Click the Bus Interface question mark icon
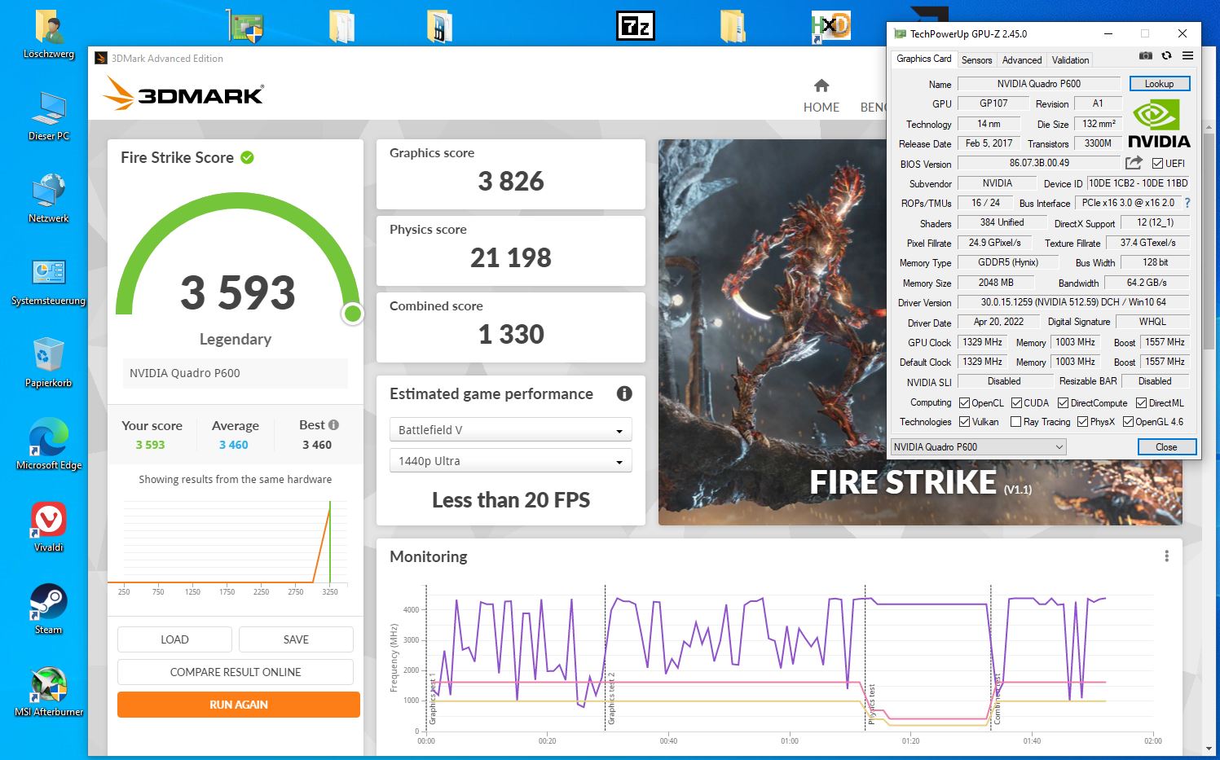This screenshot has height=760, width=1220. point(1187,203)
